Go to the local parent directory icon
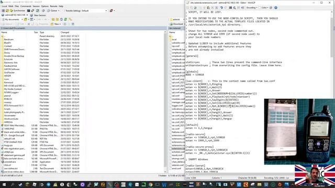This screenshot has width=335, height=188. click(53, 19)
